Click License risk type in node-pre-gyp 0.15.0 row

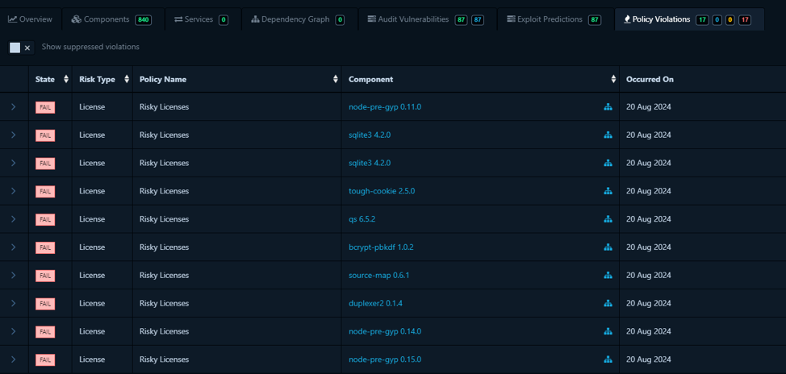92,359
